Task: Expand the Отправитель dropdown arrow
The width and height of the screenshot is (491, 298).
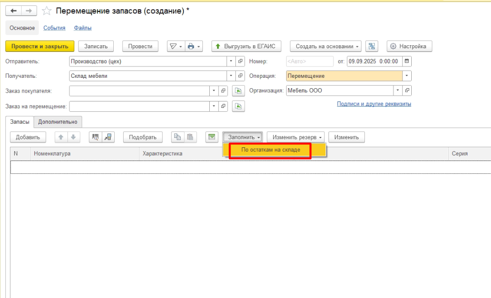Action: click(231, 62)
